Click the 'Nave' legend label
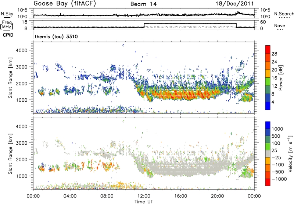 pyautogui.click(x=280, y=25)
